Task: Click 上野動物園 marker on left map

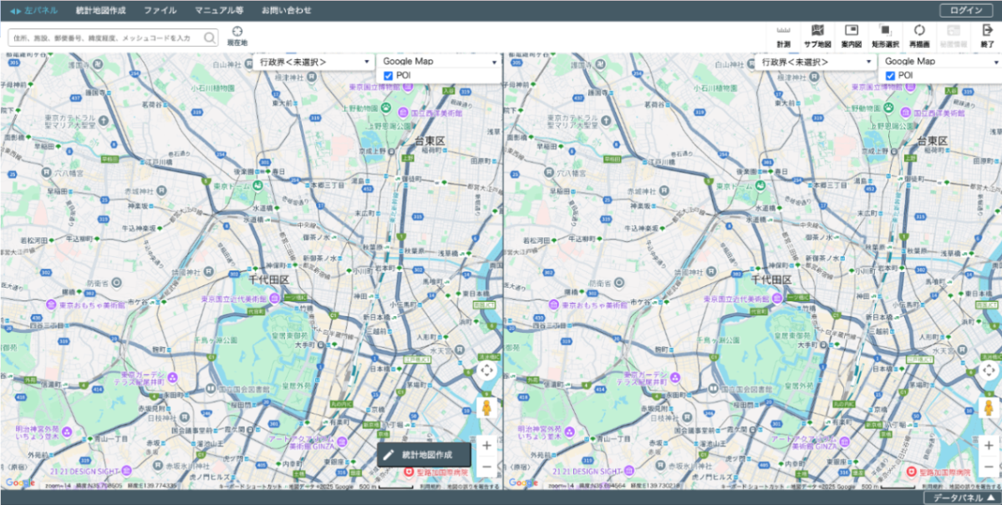Action: tap(387, 109)
